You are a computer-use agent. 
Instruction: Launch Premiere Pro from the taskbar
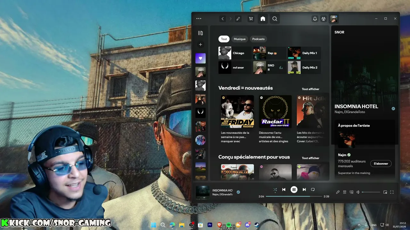click(210, 225)
